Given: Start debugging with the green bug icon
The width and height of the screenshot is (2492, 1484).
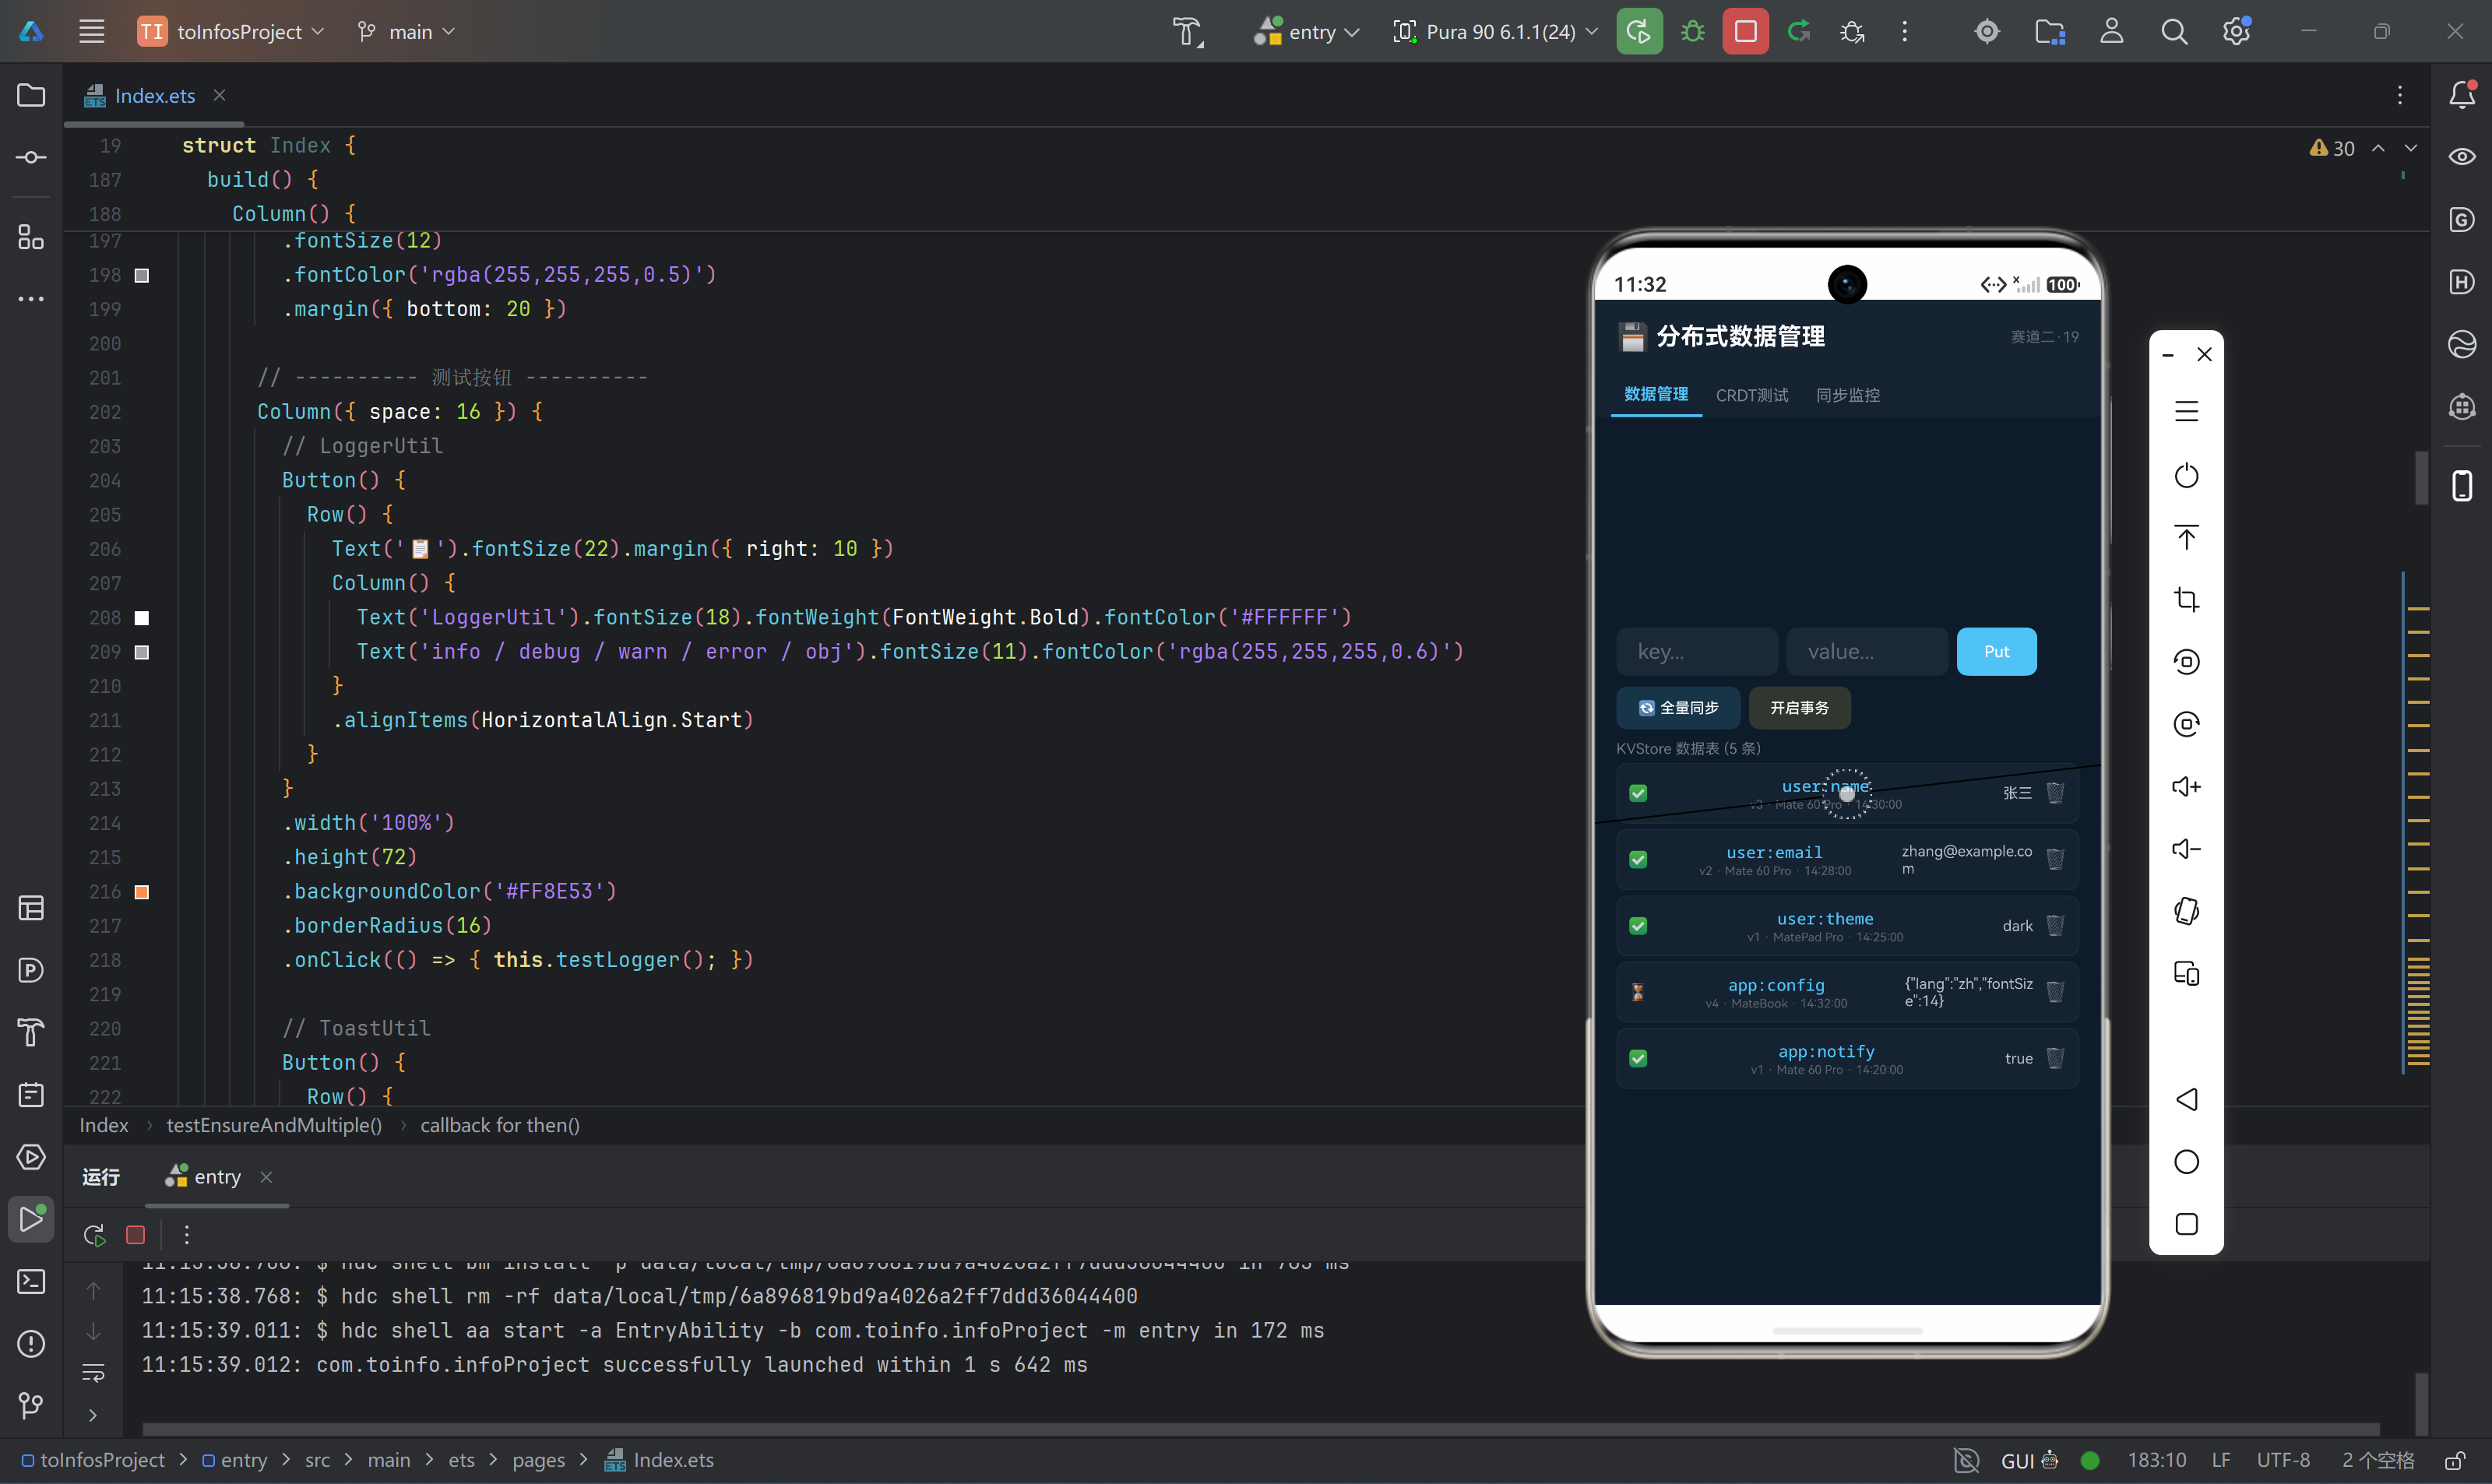Looking at the screenshot, I should 1692,31.
